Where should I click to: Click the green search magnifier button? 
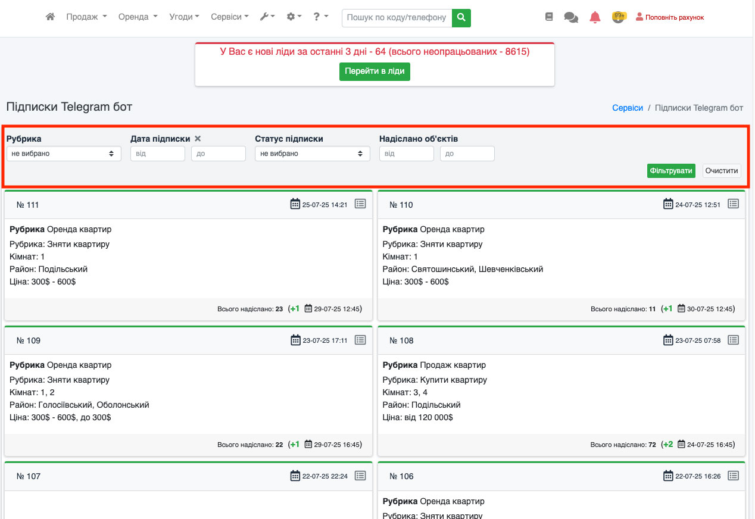[461, 18]
